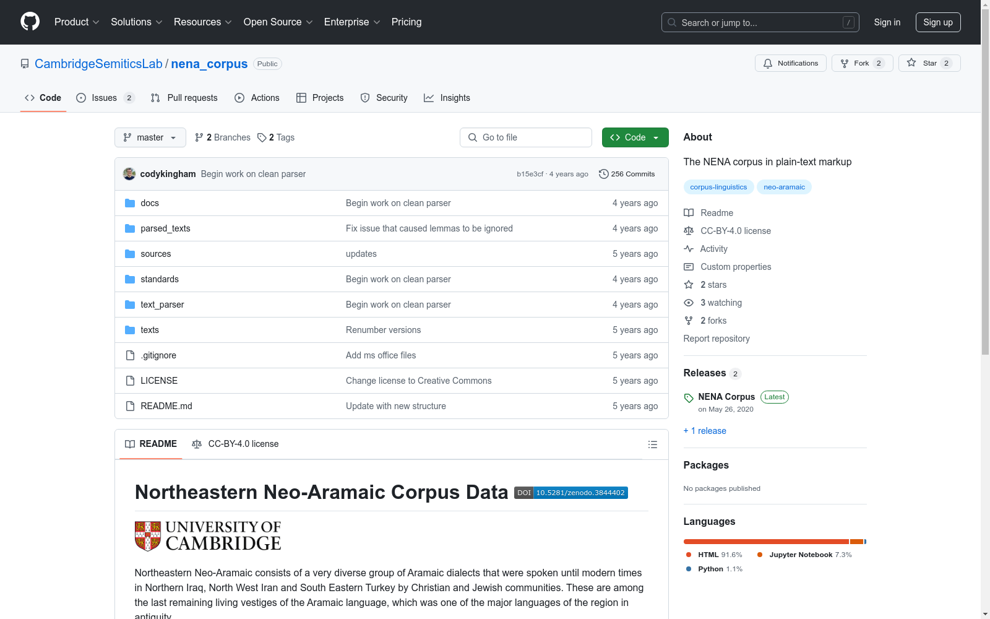Screen dimensions: 990x619
Task: Switch to the Security tab
Action: (384, 98)
